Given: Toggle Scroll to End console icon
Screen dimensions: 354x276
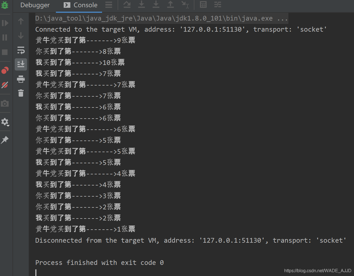Looking at the screenshot, I should 21,64.
